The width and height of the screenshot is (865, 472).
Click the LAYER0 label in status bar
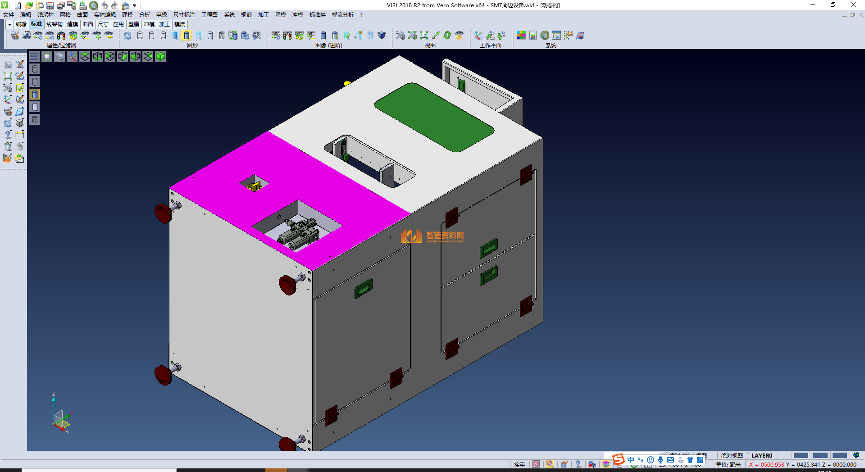click(761, 455)
